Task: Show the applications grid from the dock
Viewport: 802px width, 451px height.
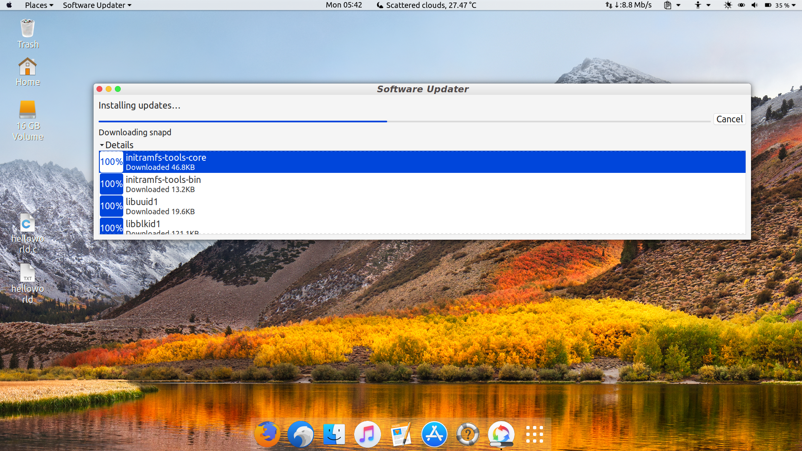Action: coord(534,434)
